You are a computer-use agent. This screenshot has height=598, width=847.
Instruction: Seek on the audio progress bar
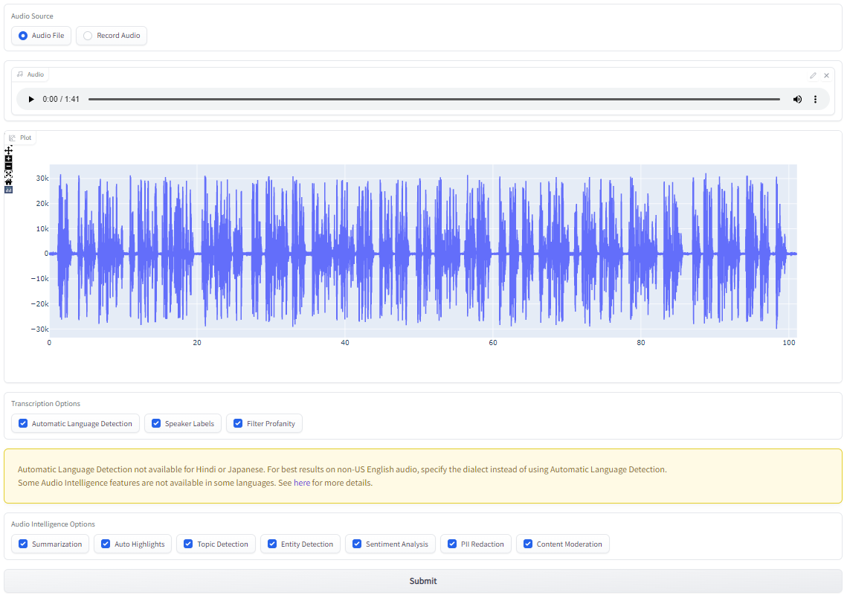tap(434, 100)
